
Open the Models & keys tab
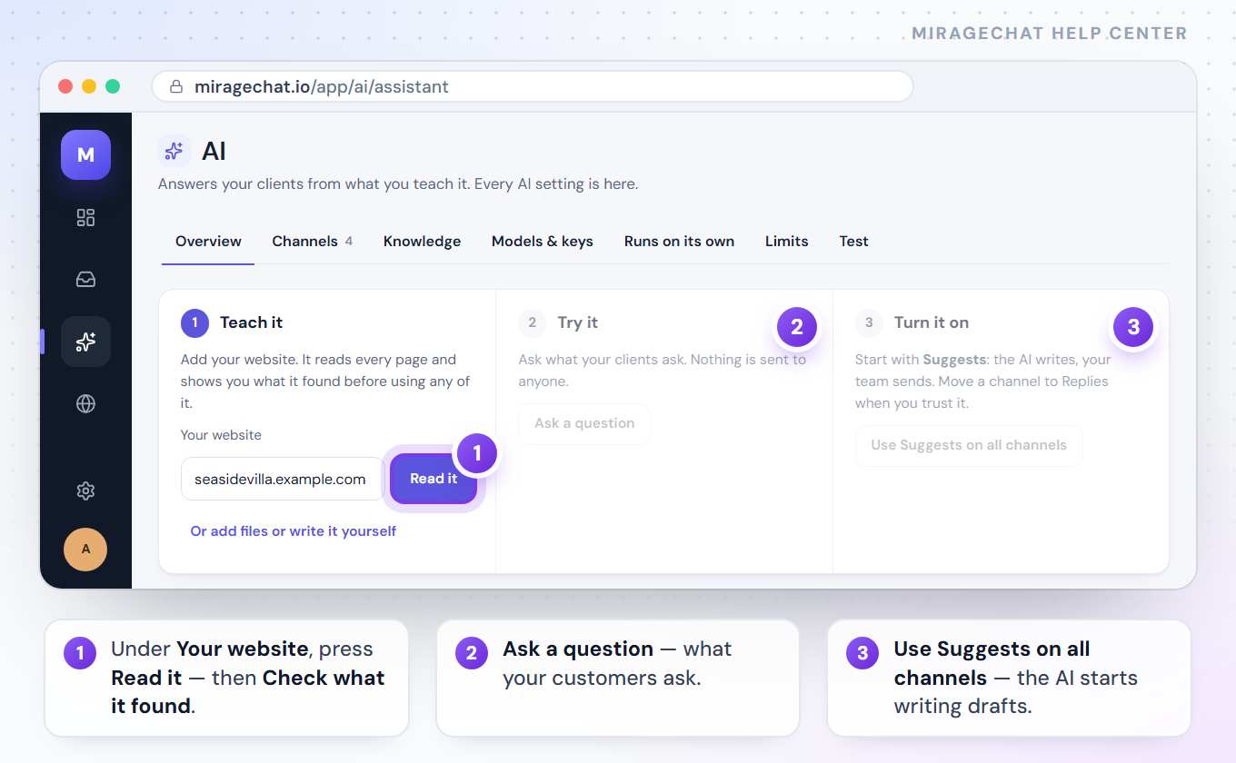pos(543,242)
